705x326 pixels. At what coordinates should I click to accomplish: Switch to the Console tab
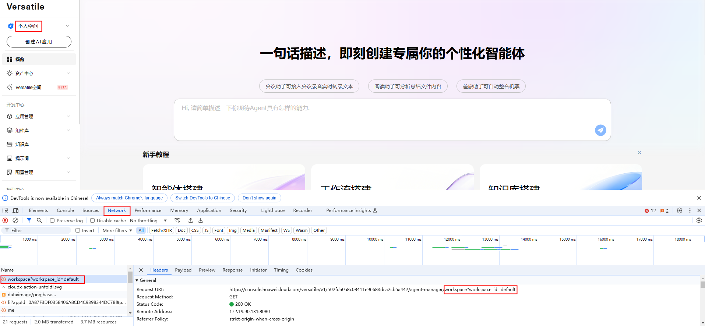65,210
